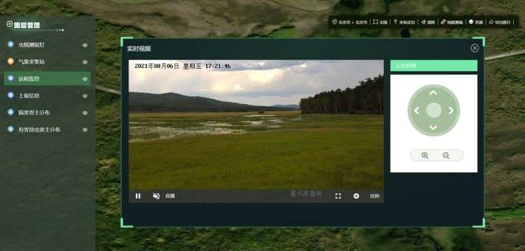This screenshot has height=251, width=525.
Task: Toggle visibility of 虫情测报灯 layer
Action: [85, 45]
